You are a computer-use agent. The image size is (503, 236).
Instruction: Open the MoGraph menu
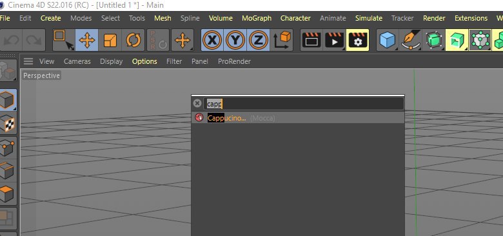[x=257, y=18]
